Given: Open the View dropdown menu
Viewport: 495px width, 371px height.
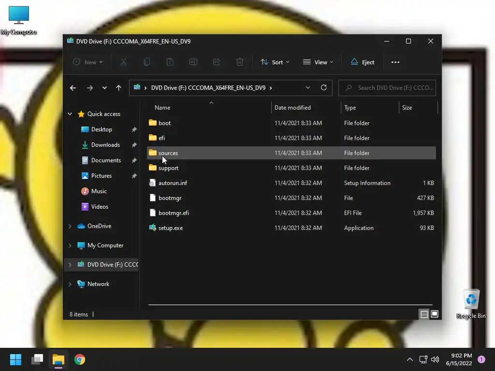Looking at the screenshot, I should pos(318,62).
